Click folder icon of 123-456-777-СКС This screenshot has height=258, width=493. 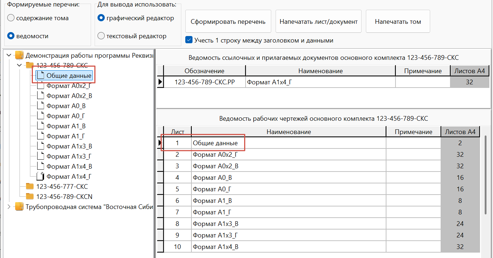coord(30,186)
